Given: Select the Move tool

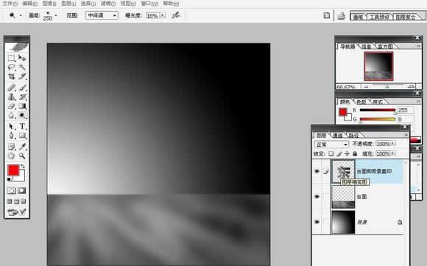Looking at the screenshot, I should tap(22, 58).
